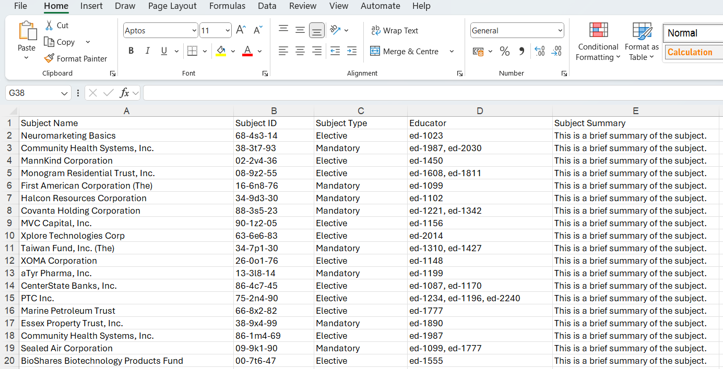Apply red font colour
Image resolution: width=723 pixels, height=369 pixels.
[247, 51]
